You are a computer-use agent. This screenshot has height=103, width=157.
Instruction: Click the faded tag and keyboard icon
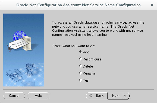[14, 75]
